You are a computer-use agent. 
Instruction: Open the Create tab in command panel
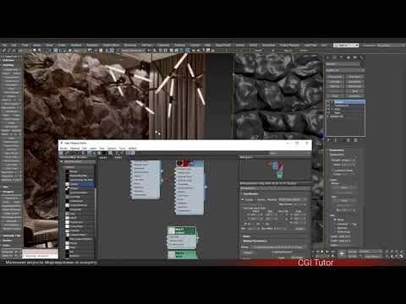pyautogui.click(x=328, y=57)
